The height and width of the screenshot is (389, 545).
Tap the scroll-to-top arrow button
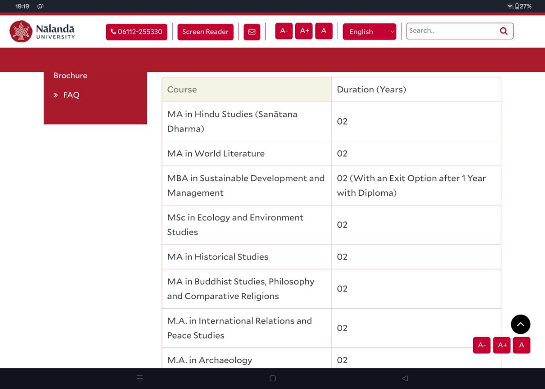(x=520, y=325)
